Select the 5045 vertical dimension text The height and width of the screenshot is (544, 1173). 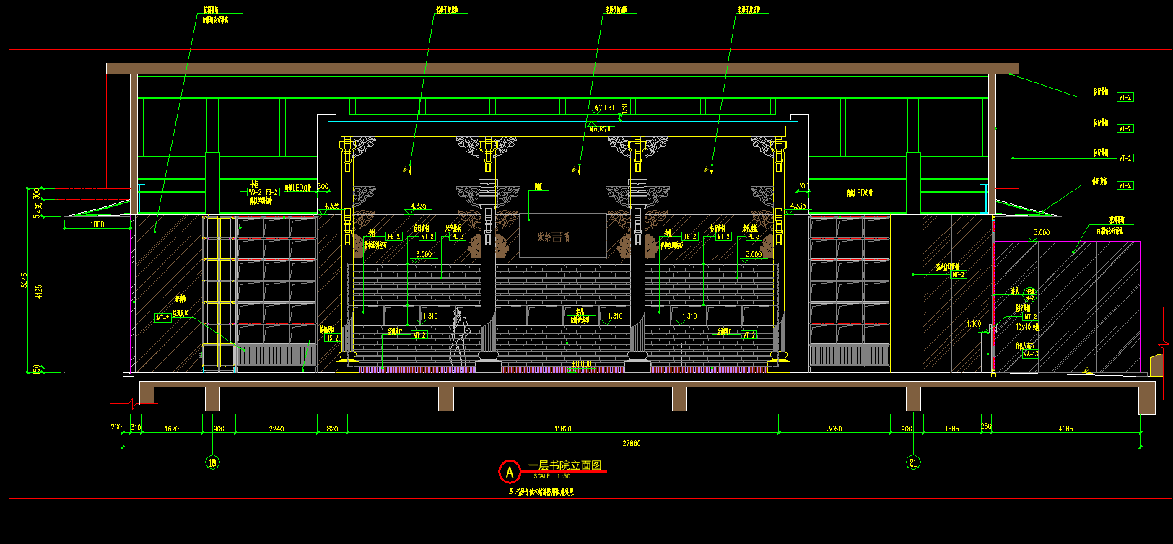(x=24, y=281)
